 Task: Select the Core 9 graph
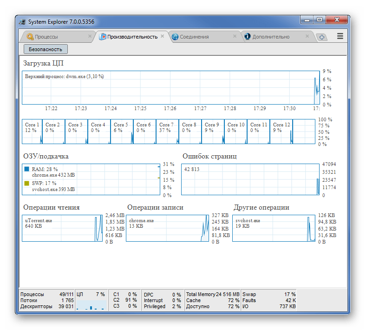click(x=213, y=132)
